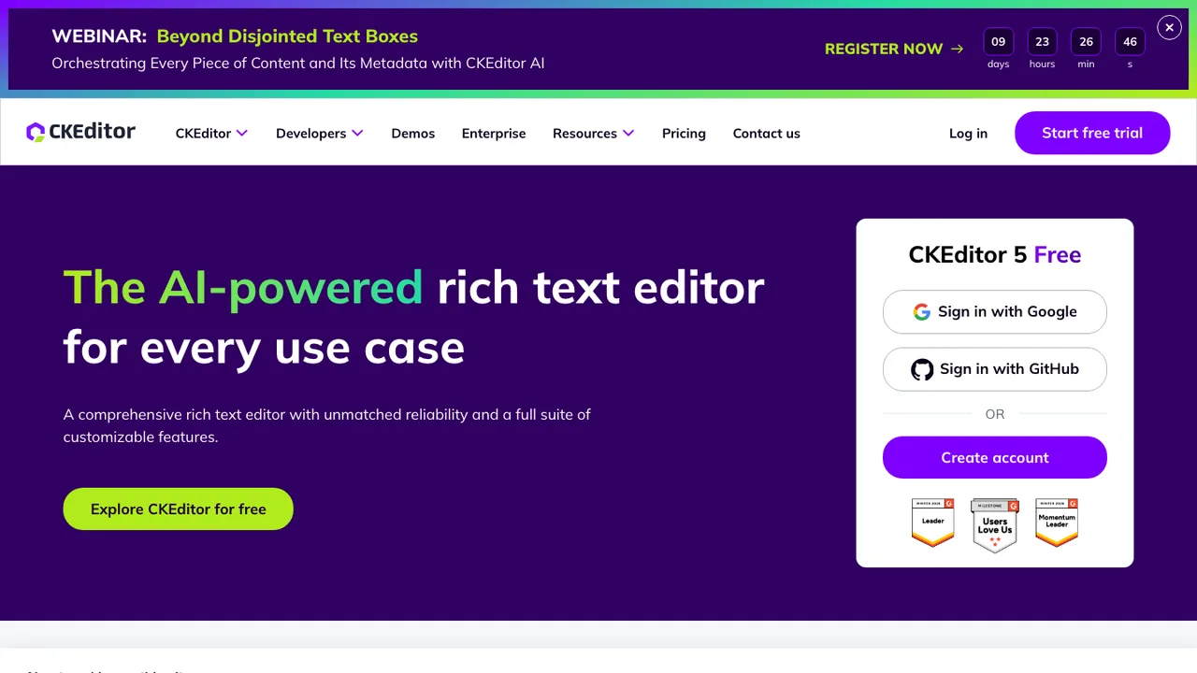Expand the CKEditor dropdown menu

click(x=211, y=134)
